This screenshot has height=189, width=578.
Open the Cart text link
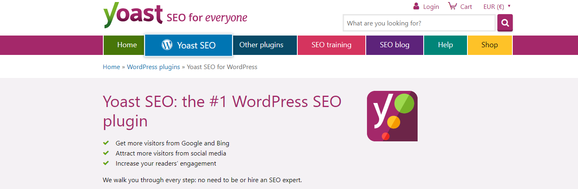click(x=466, y=6)
